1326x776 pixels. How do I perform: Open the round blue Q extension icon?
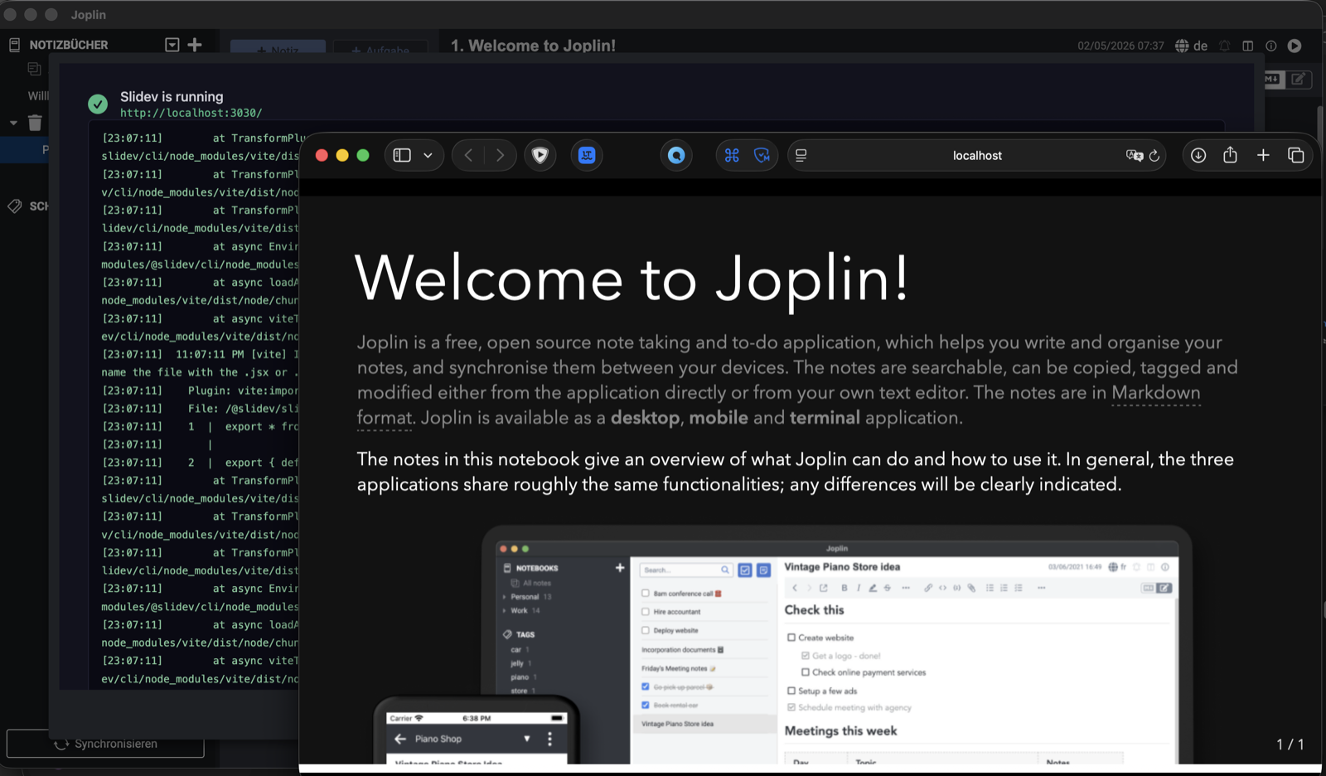click(x=676, y=155)
